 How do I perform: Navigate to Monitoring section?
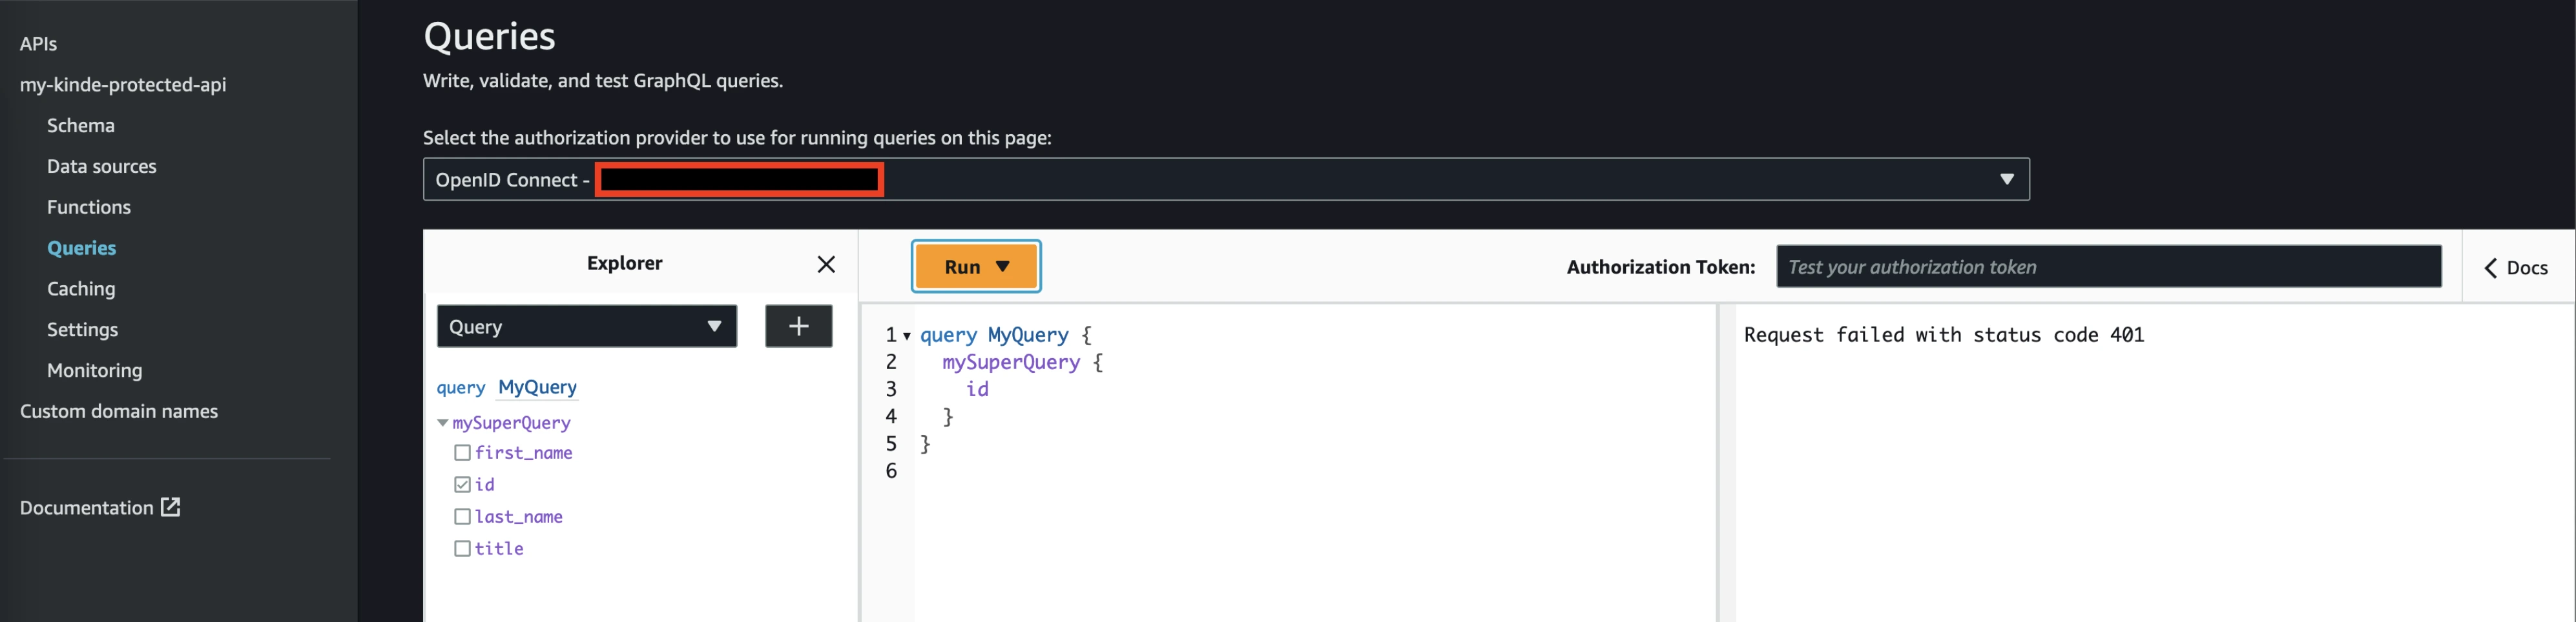tap(94, 370)
